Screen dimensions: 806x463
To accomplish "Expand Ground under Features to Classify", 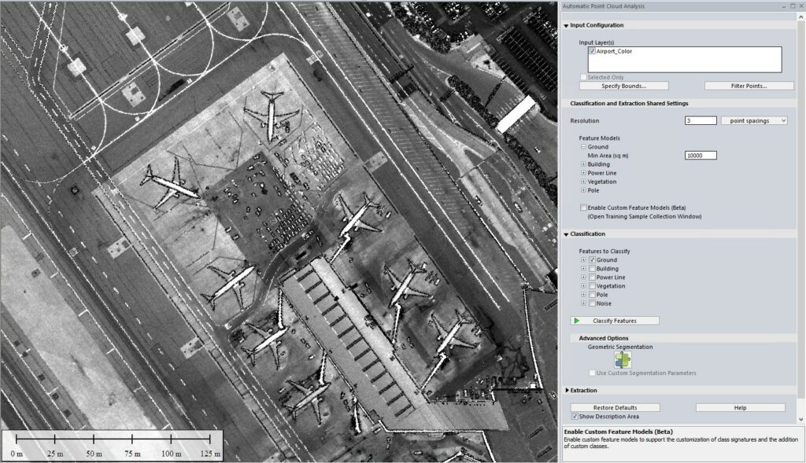I will click(x=583, y=260).
